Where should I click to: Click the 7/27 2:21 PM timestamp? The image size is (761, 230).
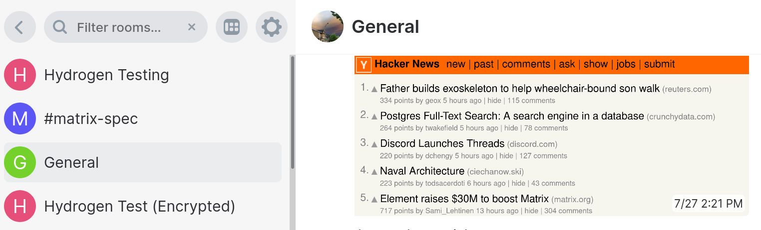tap(708, 203)
